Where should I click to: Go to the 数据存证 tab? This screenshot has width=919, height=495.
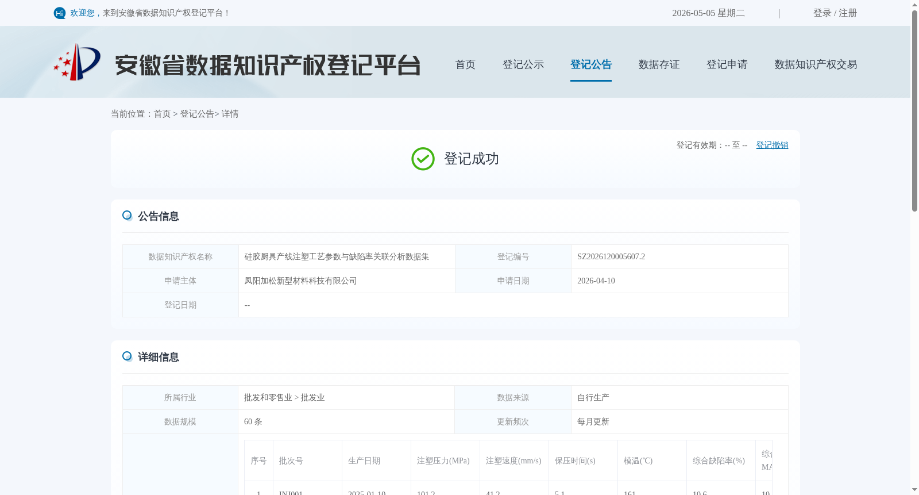(659, 64)
